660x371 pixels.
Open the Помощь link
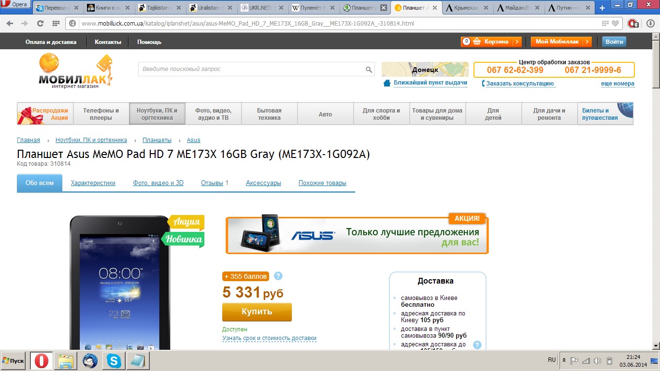click(149, 42)
